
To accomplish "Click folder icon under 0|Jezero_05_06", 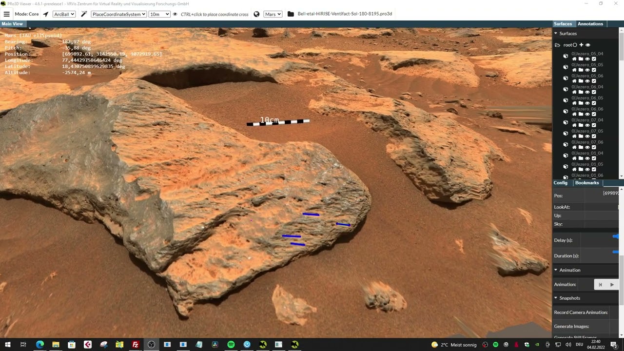I will click(581, 81).
